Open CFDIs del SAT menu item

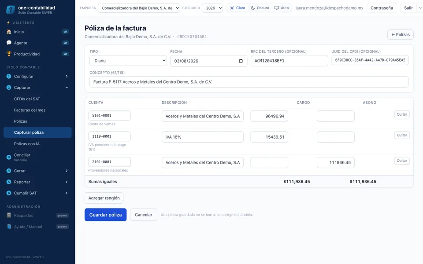[x=37, y=99]
